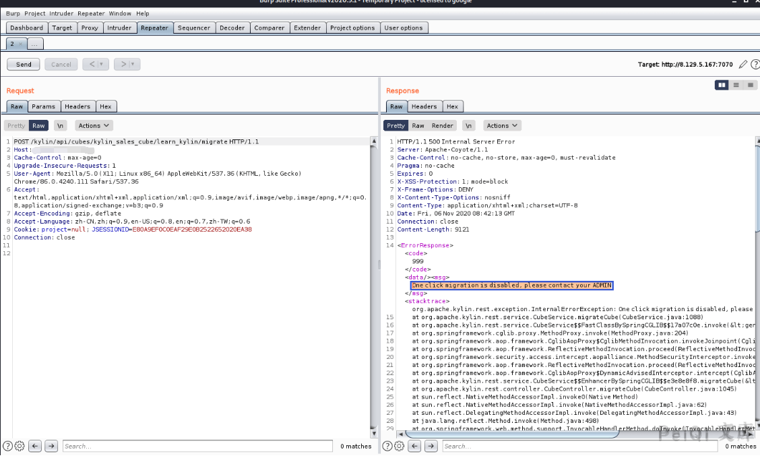Click the request Search input field
This screenshot has width=760, height=462.
197,446
